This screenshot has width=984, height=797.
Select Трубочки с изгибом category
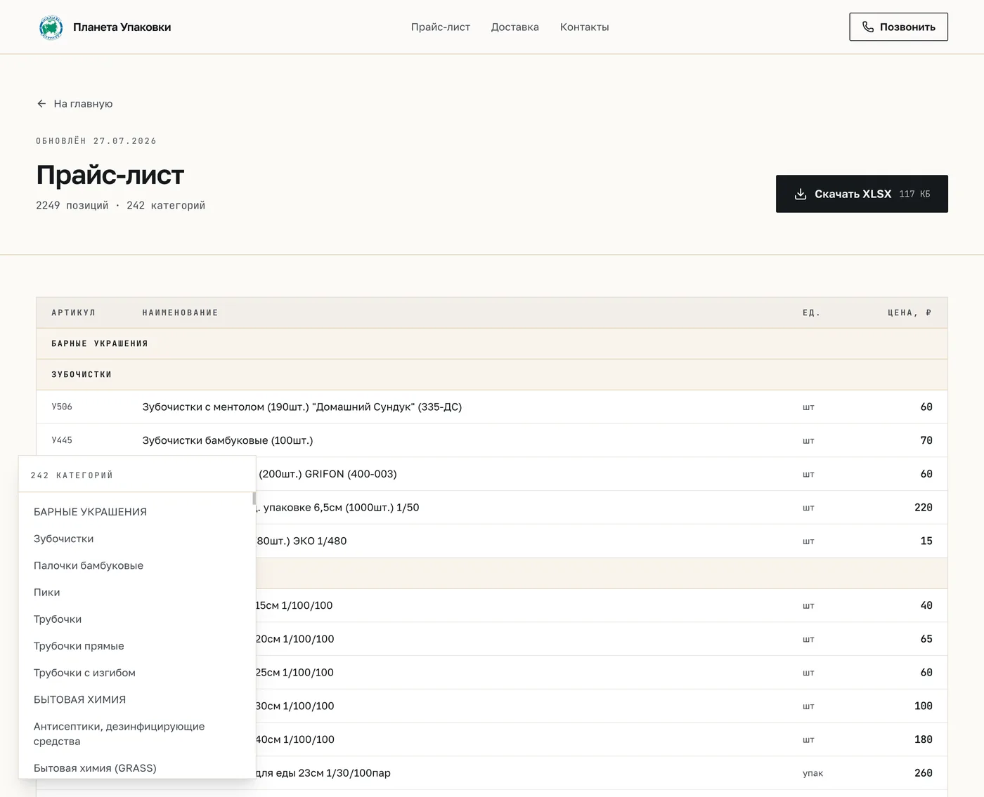click(84, 673)
